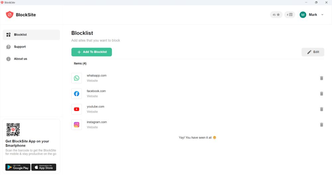Screen dimensions: 332x175
Task: Select the youtube.com entry text
Action: 96,107
